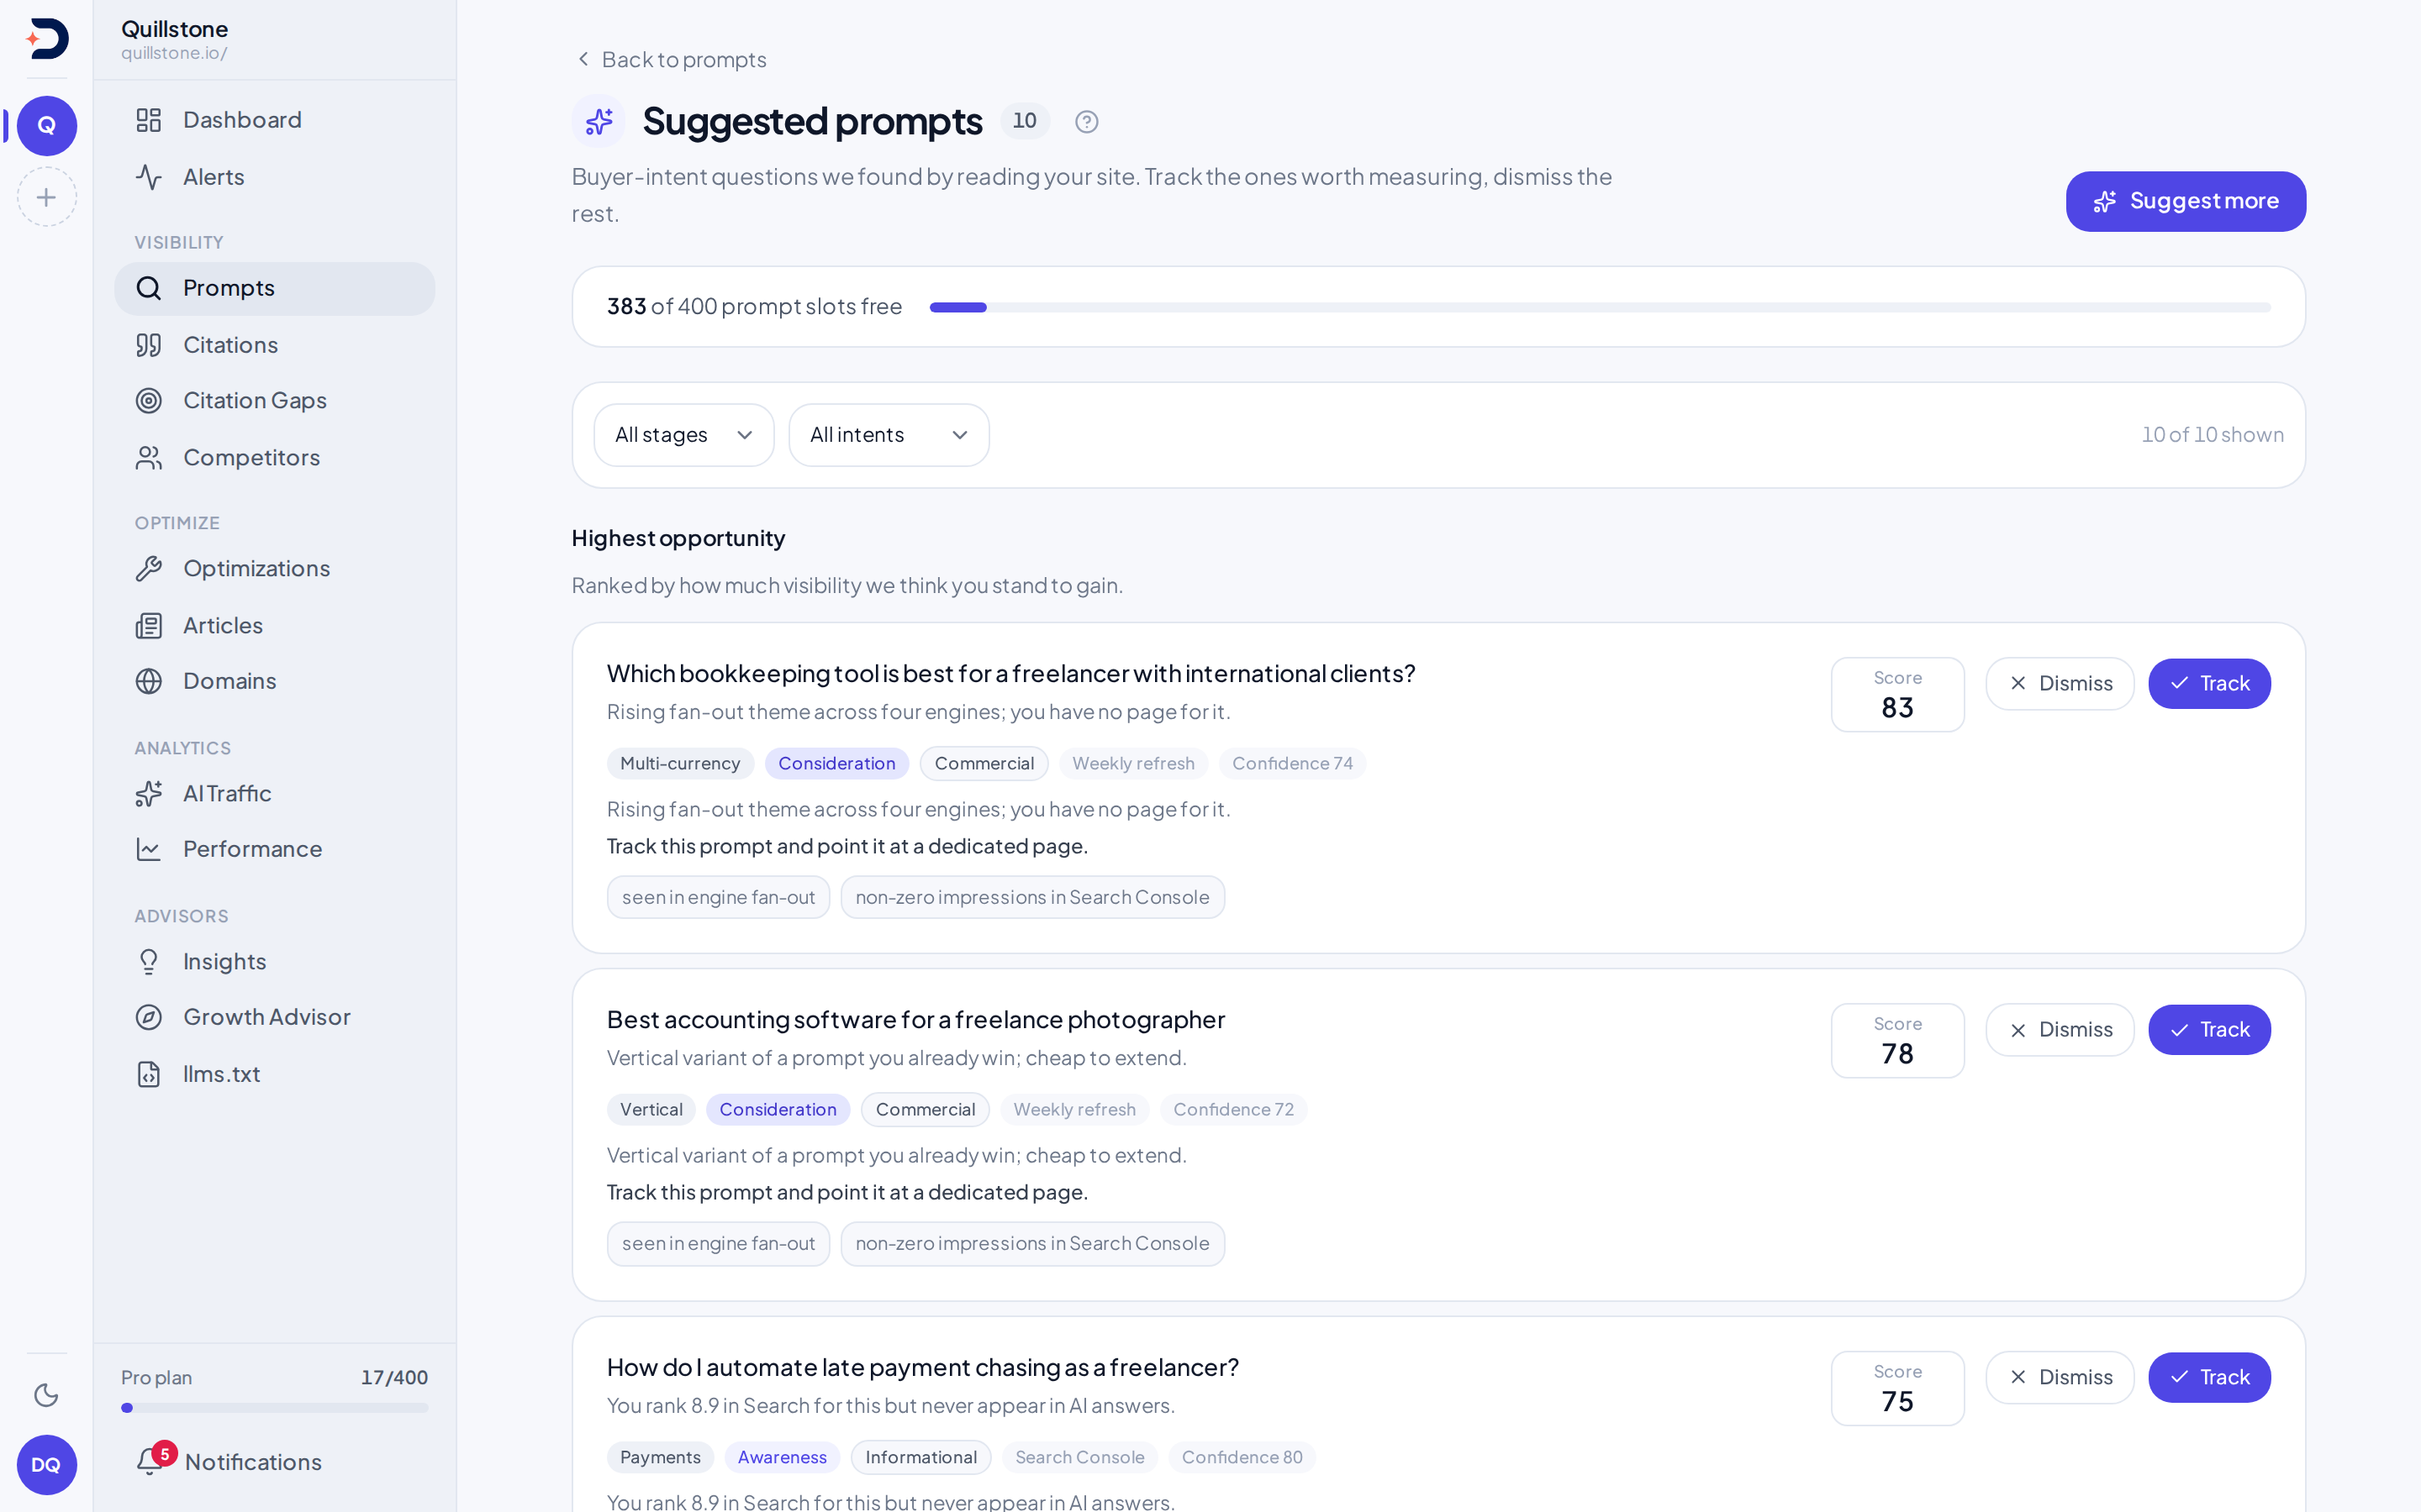
Task: Click the Performance chart icon
Action: point(149,849)
